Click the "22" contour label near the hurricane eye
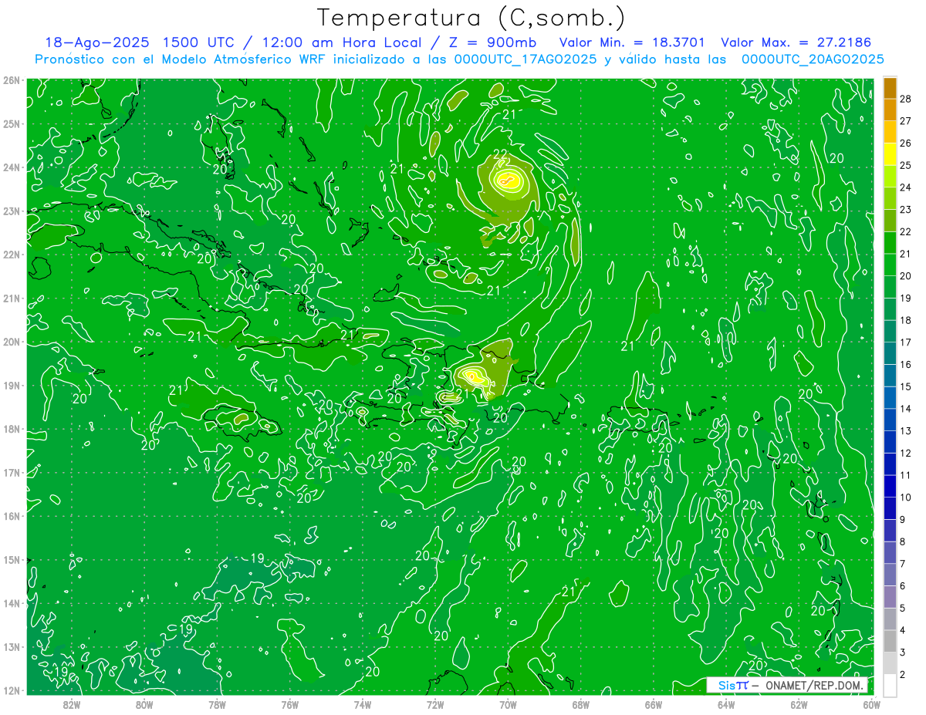 [x=501, y=156]
